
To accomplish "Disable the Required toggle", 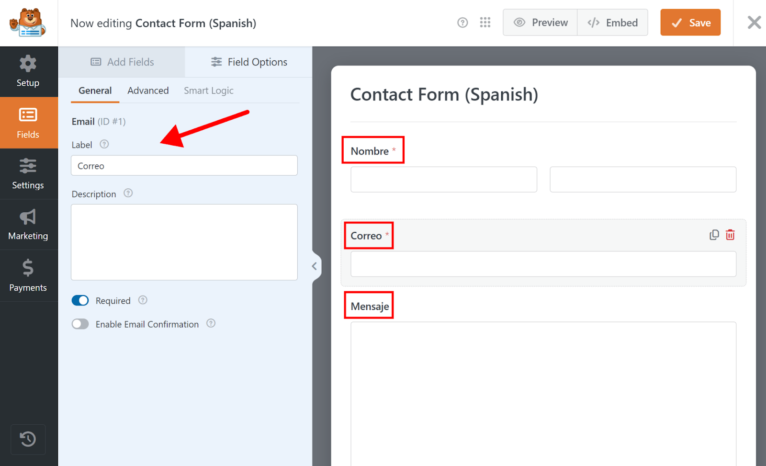I will click(80, 300).
